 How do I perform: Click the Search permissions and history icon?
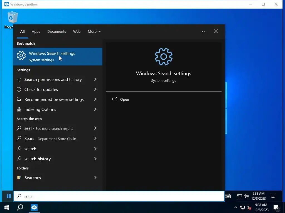tap(19, 79)
